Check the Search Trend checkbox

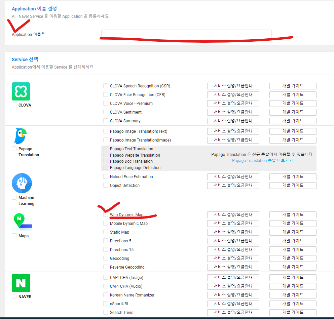(105, 312)
